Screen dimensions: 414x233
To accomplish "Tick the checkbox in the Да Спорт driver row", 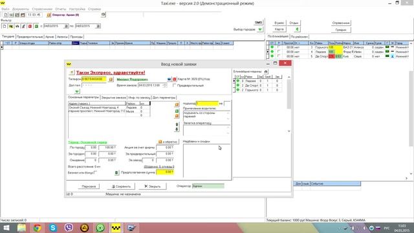I will tap(279, 56).
